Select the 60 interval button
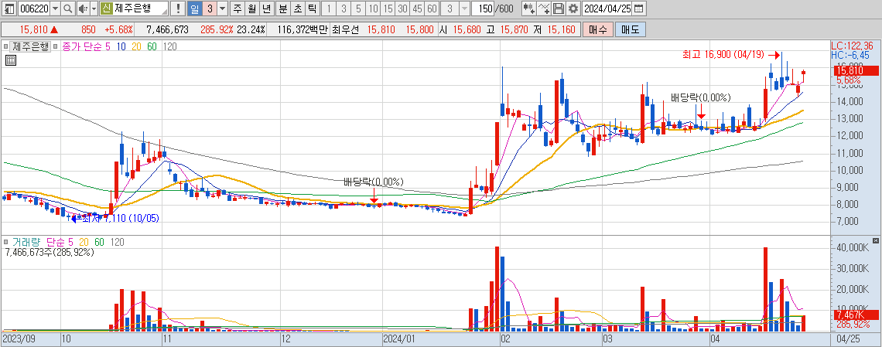882x347 pixels. [x=432, y=9]
